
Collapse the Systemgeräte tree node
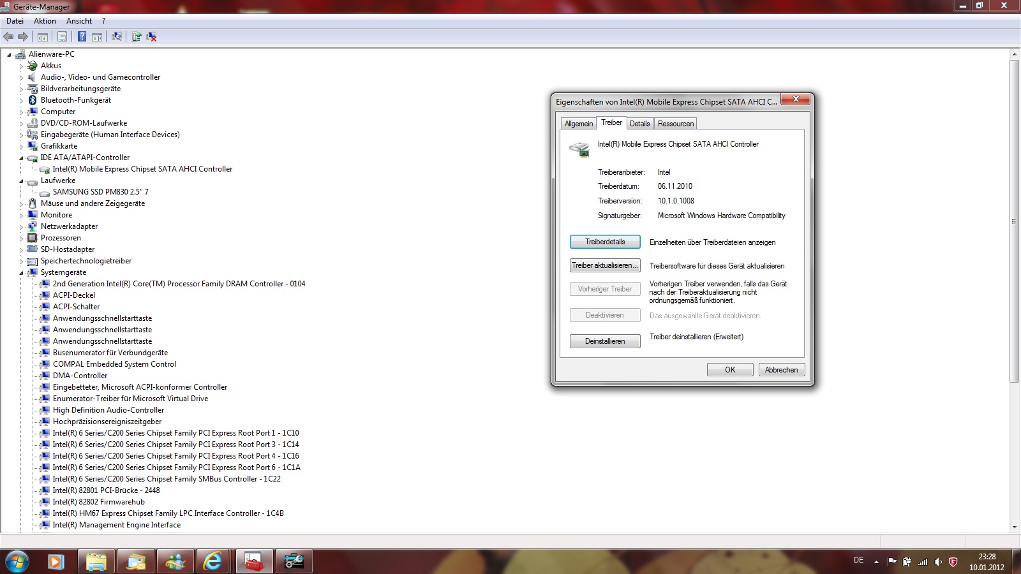[21, 273]
